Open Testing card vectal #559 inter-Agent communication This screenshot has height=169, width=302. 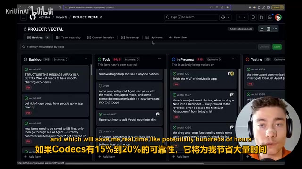click(264, 77)
